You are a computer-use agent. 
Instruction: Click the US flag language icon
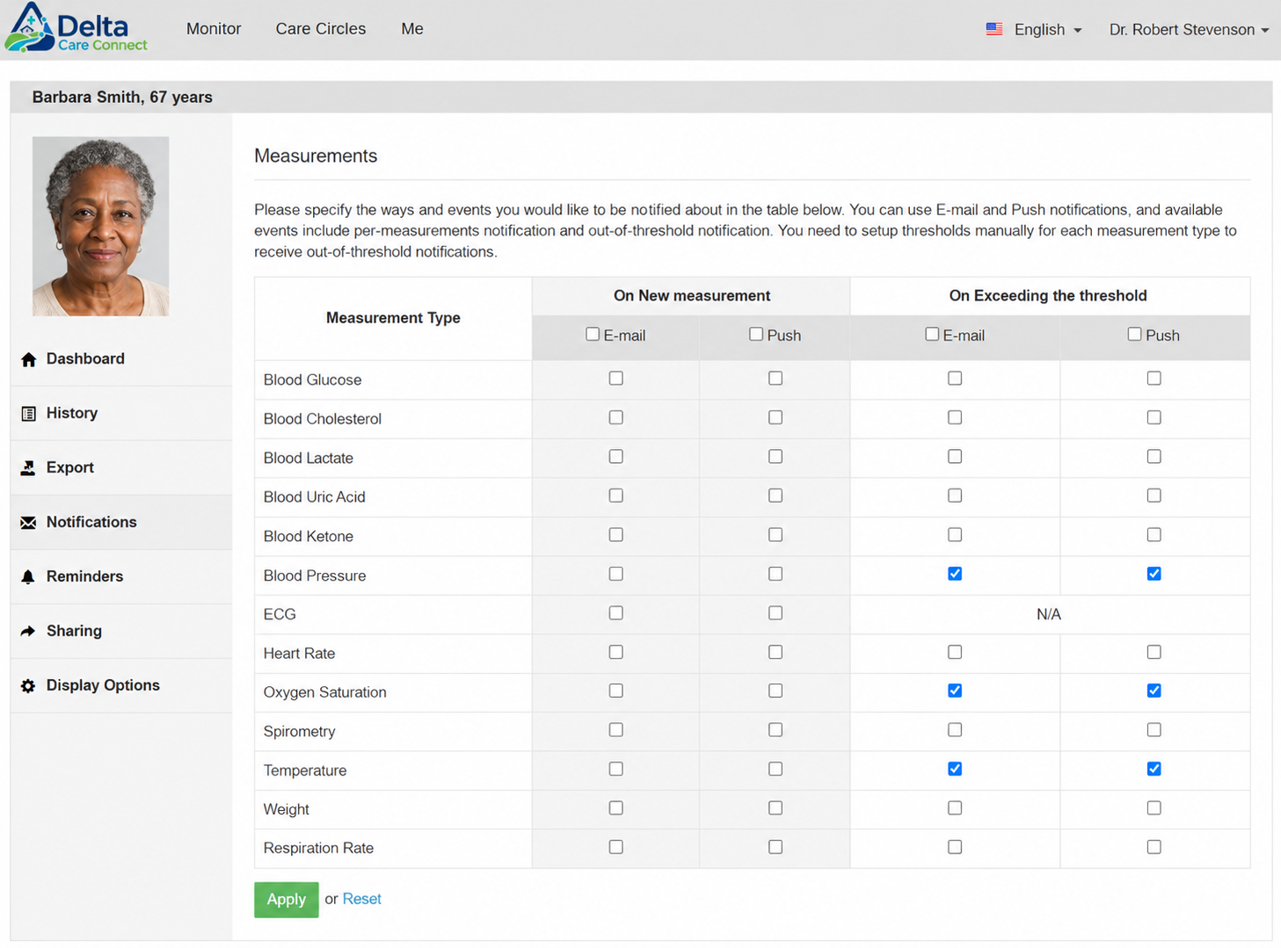(994, 29)
